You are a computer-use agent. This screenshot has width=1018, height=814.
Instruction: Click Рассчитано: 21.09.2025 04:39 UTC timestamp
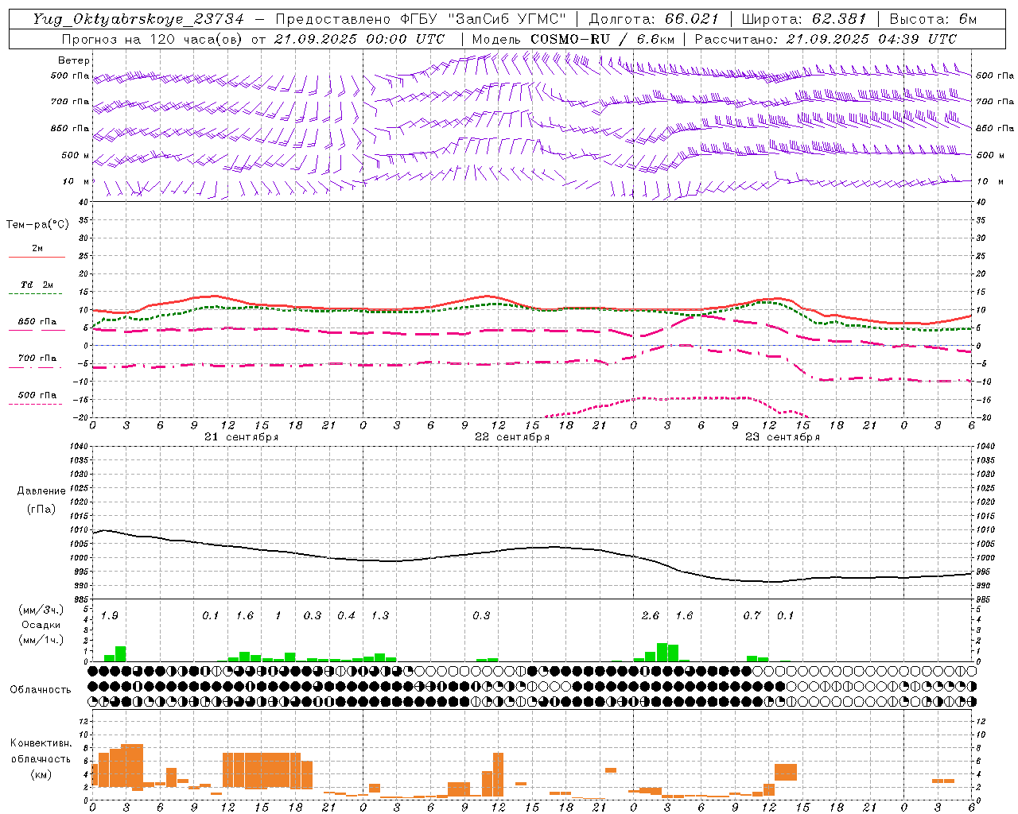826,39
